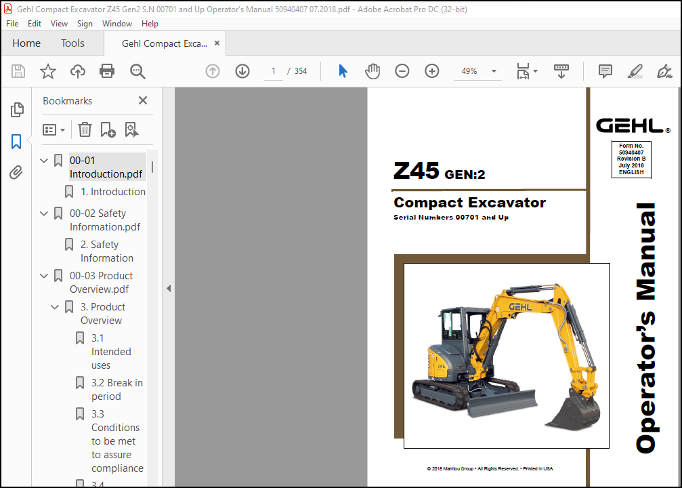Go to previous page arrow

point(212,71)
